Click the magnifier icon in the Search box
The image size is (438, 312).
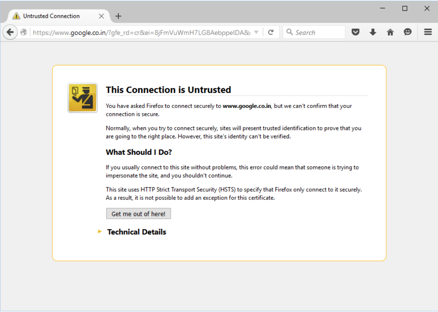tap(289, 32)
